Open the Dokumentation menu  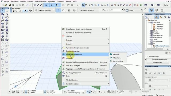coord(41,1)
